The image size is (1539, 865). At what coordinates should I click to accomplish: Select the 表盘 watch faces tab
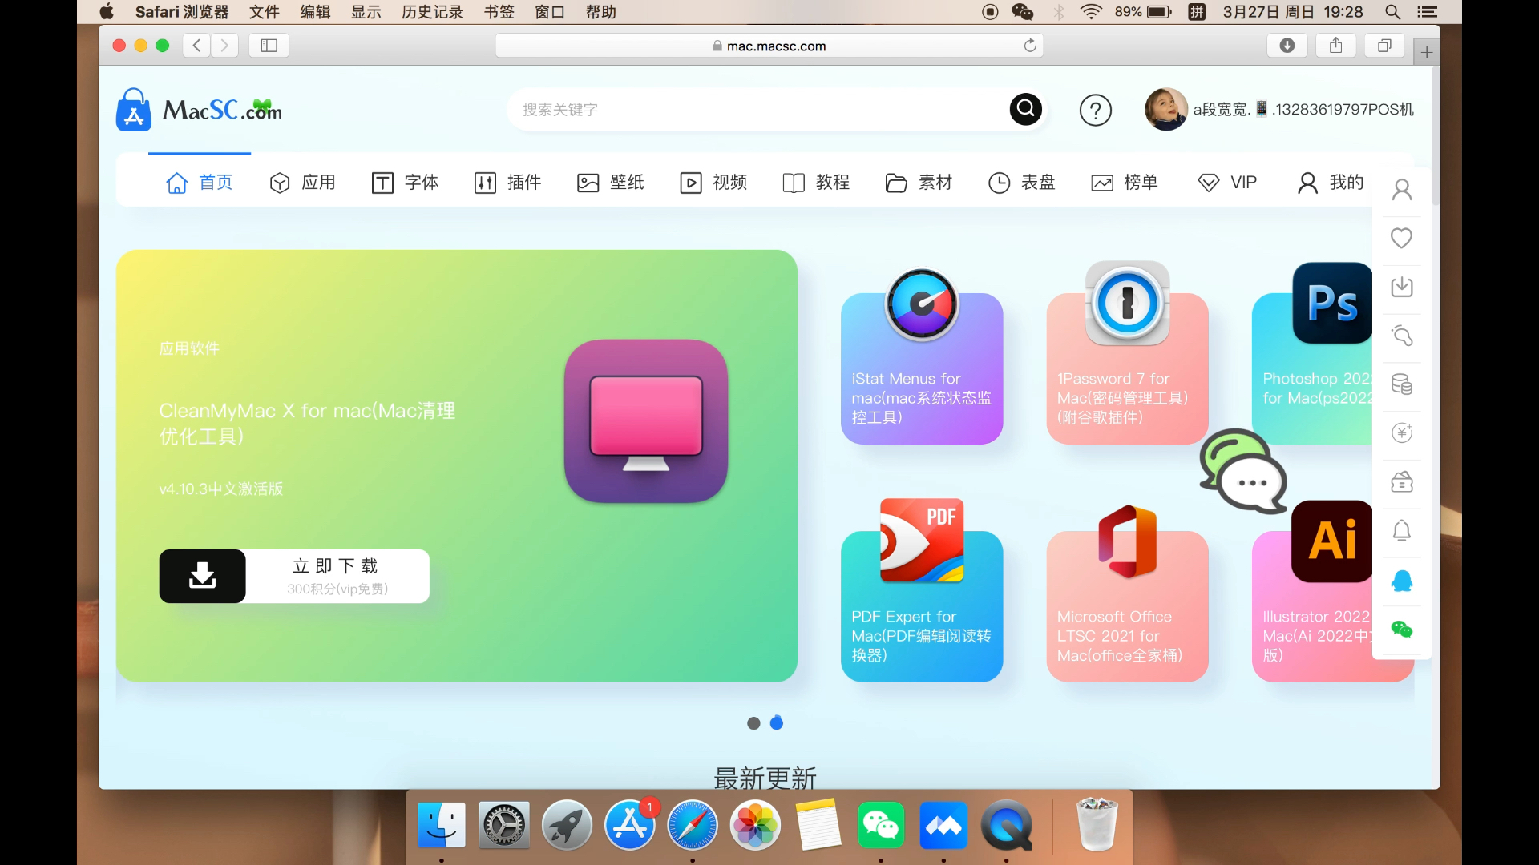pos(1021,183)
